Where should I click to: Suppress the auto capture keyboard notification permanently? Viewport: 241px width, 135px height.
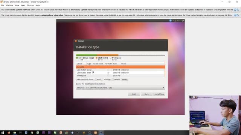(238, 10)
